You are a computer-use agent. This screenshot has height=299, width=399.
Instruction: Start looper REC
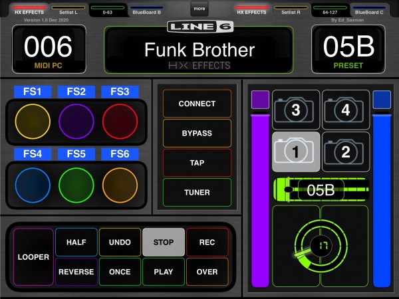pos(207,242)
